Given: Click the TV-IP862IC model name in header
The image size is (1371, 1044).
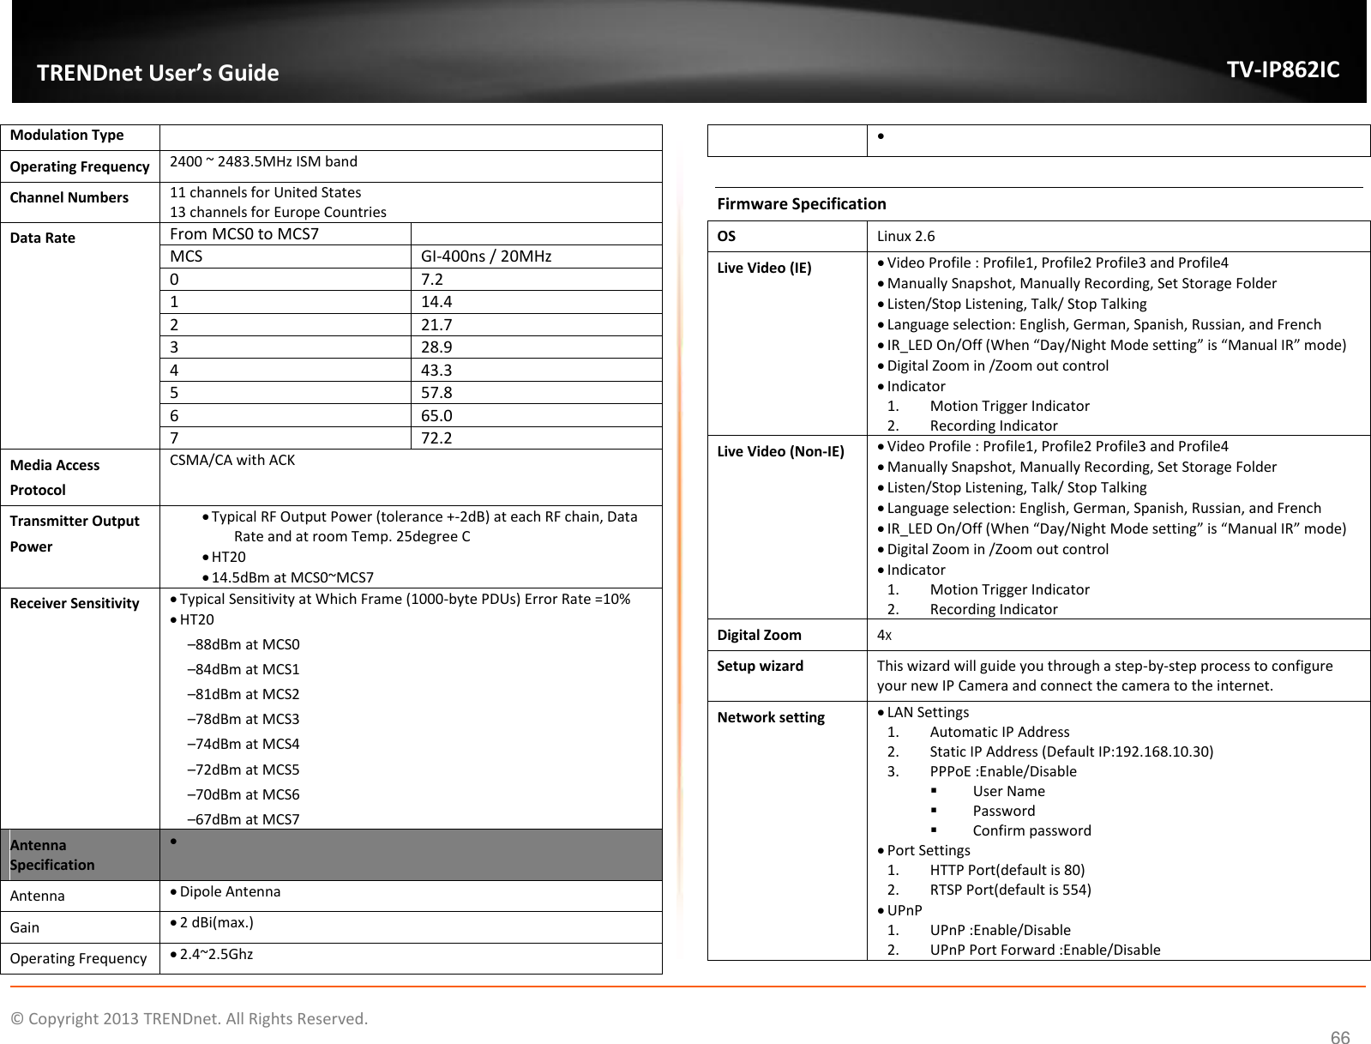Looking at the screenshot, I should pyautogui.click(x=1283, y=69).
